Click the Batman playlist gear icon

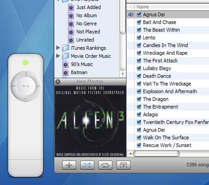tap(65, 73)
